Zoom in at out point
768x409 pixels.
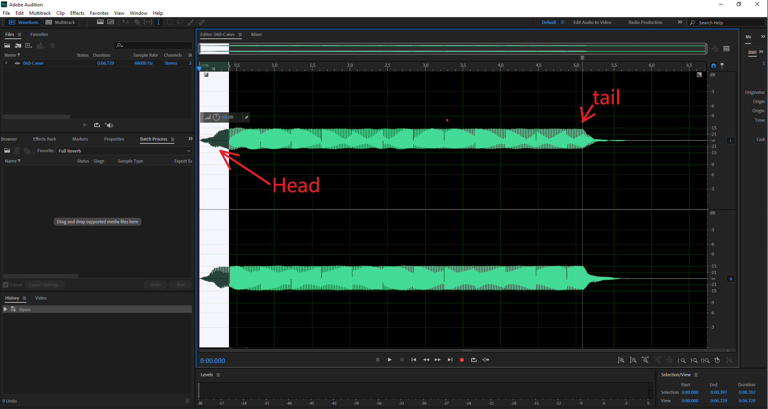coord(694,360)
